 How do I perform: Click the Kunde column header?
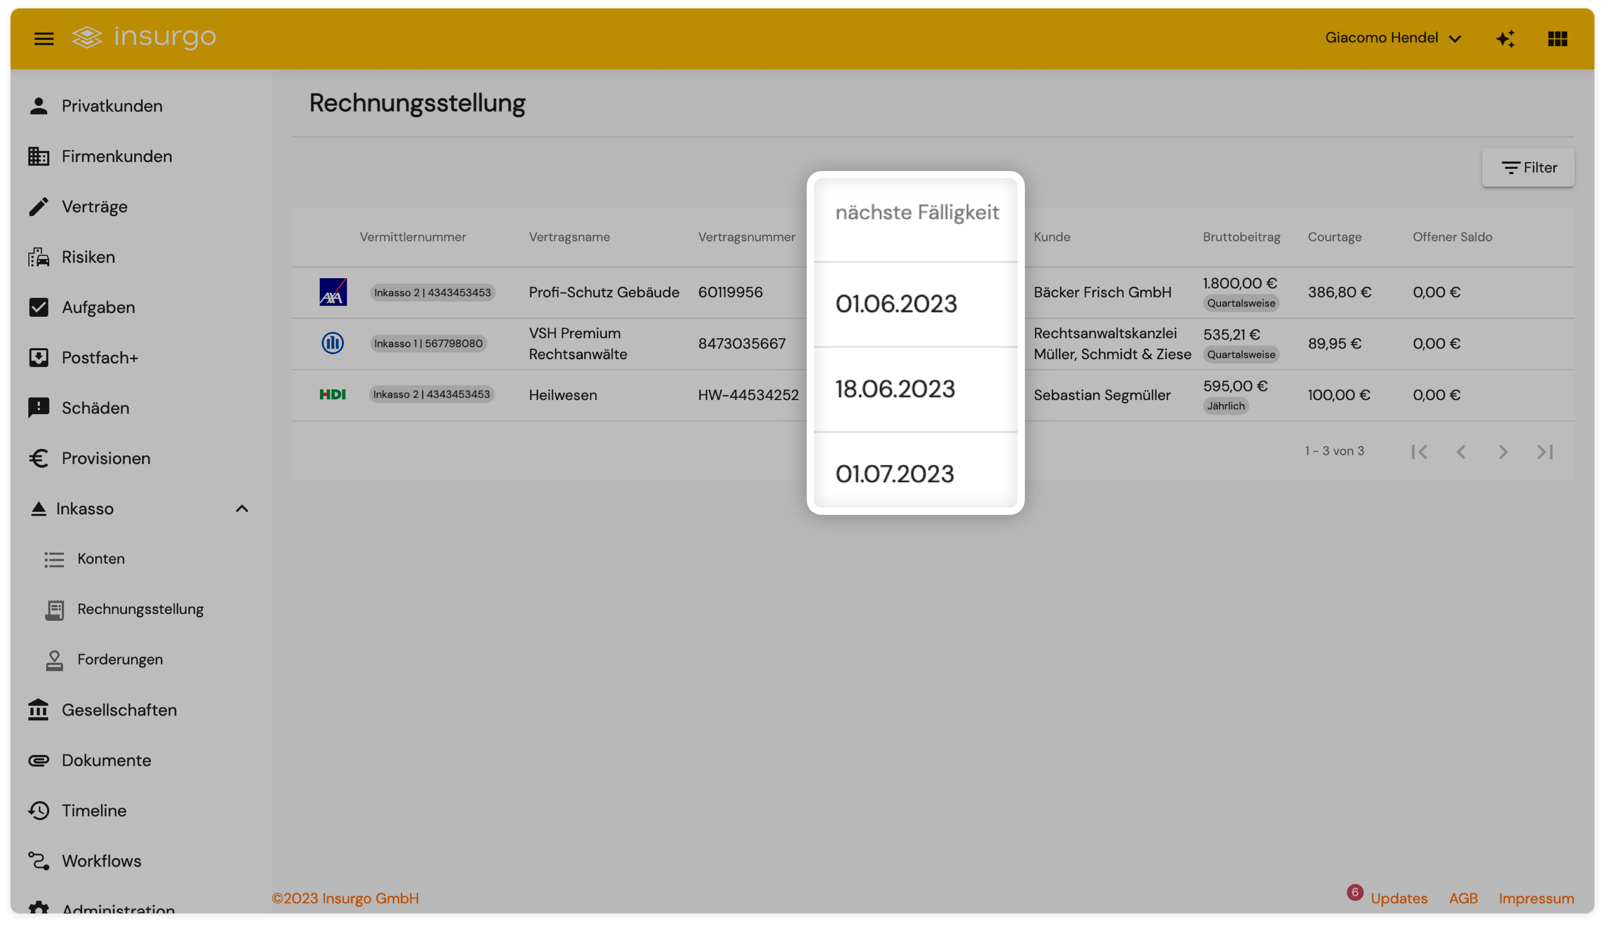tap(1052, 237)
